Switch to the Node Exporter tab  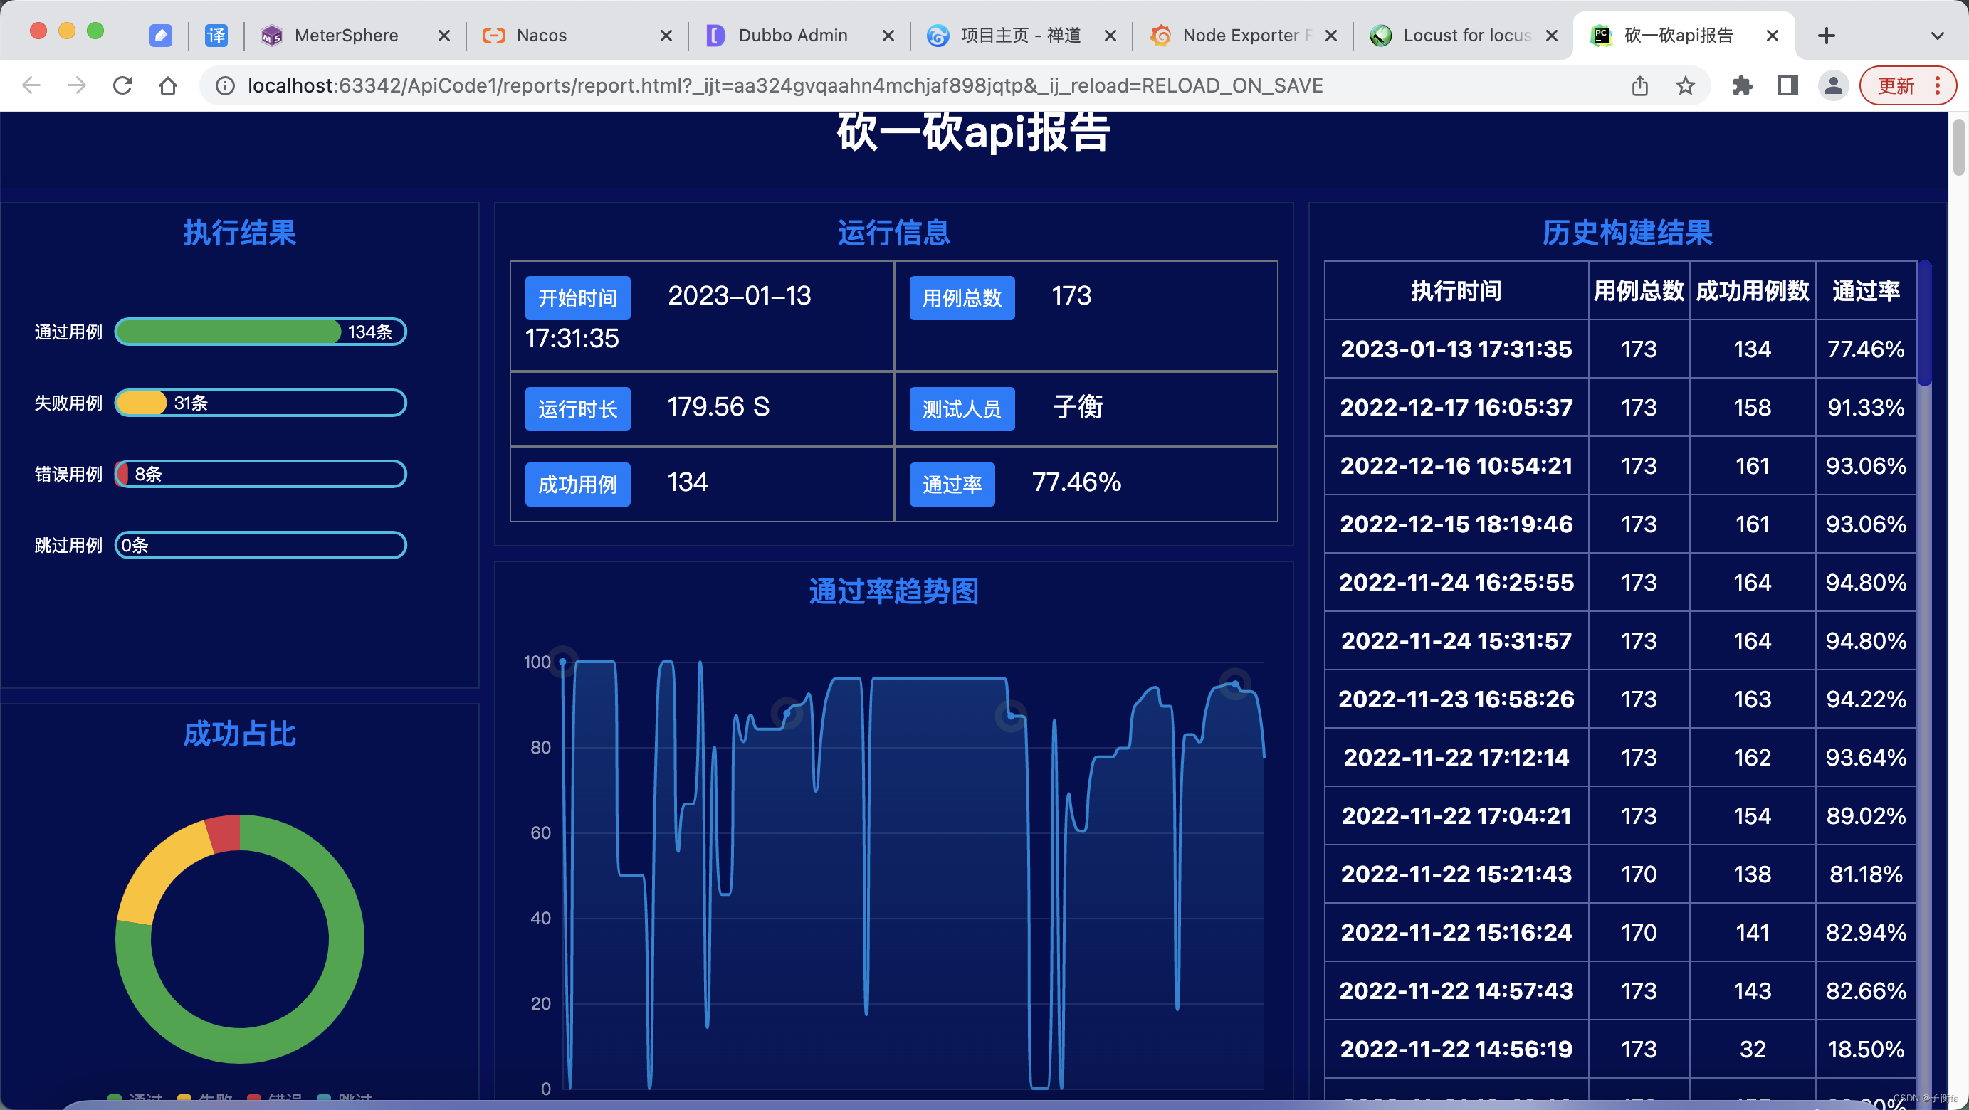click(1246, 35)
